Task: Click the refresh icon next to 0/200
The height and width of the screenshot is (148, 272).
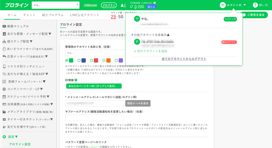Action: [x=131, y=7]
